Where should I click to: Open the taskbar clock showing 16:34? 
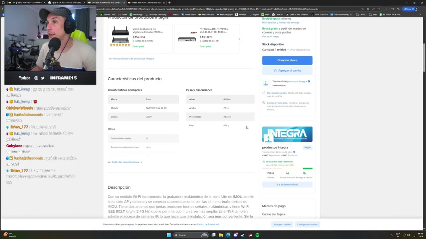[418, 235]
